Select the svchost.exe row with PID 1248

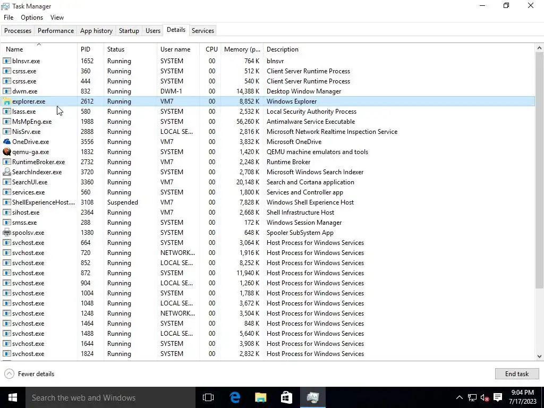[268, 313]
